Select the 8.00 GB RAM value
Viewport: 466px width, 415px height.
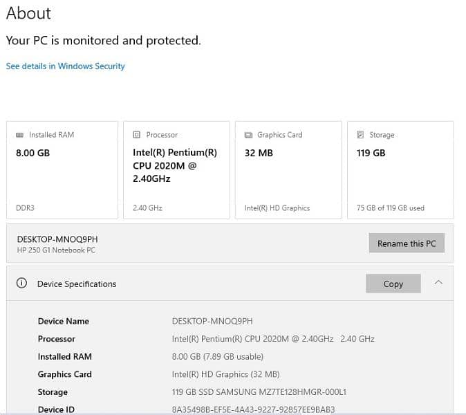33,153
